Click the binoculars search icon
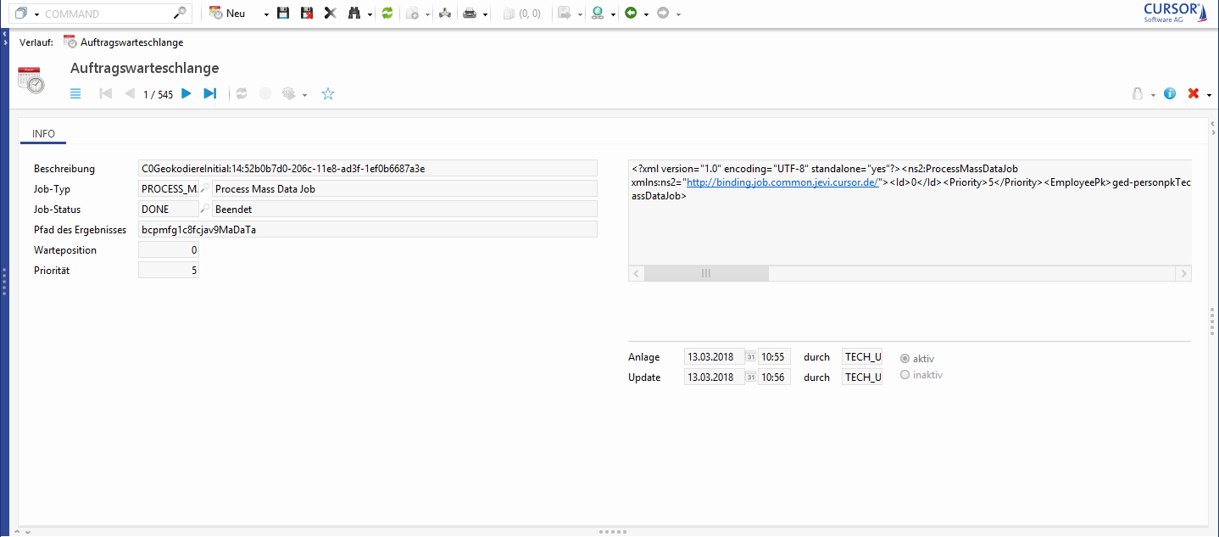This screenshot has height=537, width=1219. click(x=354, y=14)
